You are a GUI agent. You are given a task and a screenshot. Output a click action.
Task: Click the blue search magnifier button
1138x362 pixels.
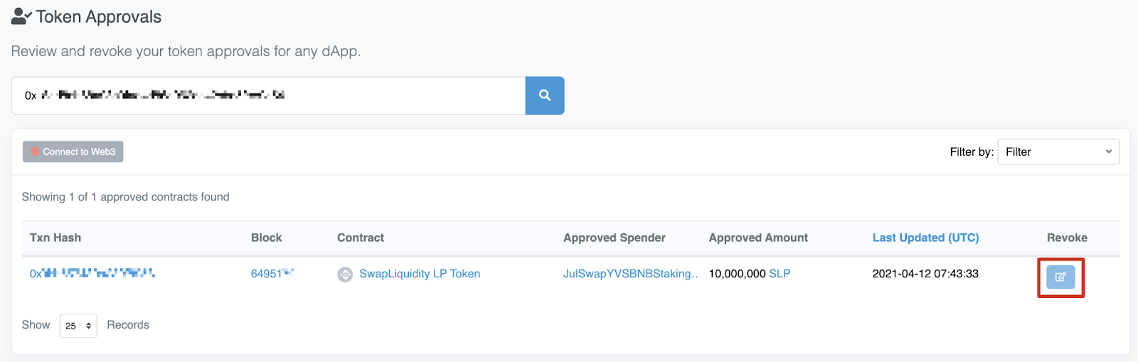[544, 95]
